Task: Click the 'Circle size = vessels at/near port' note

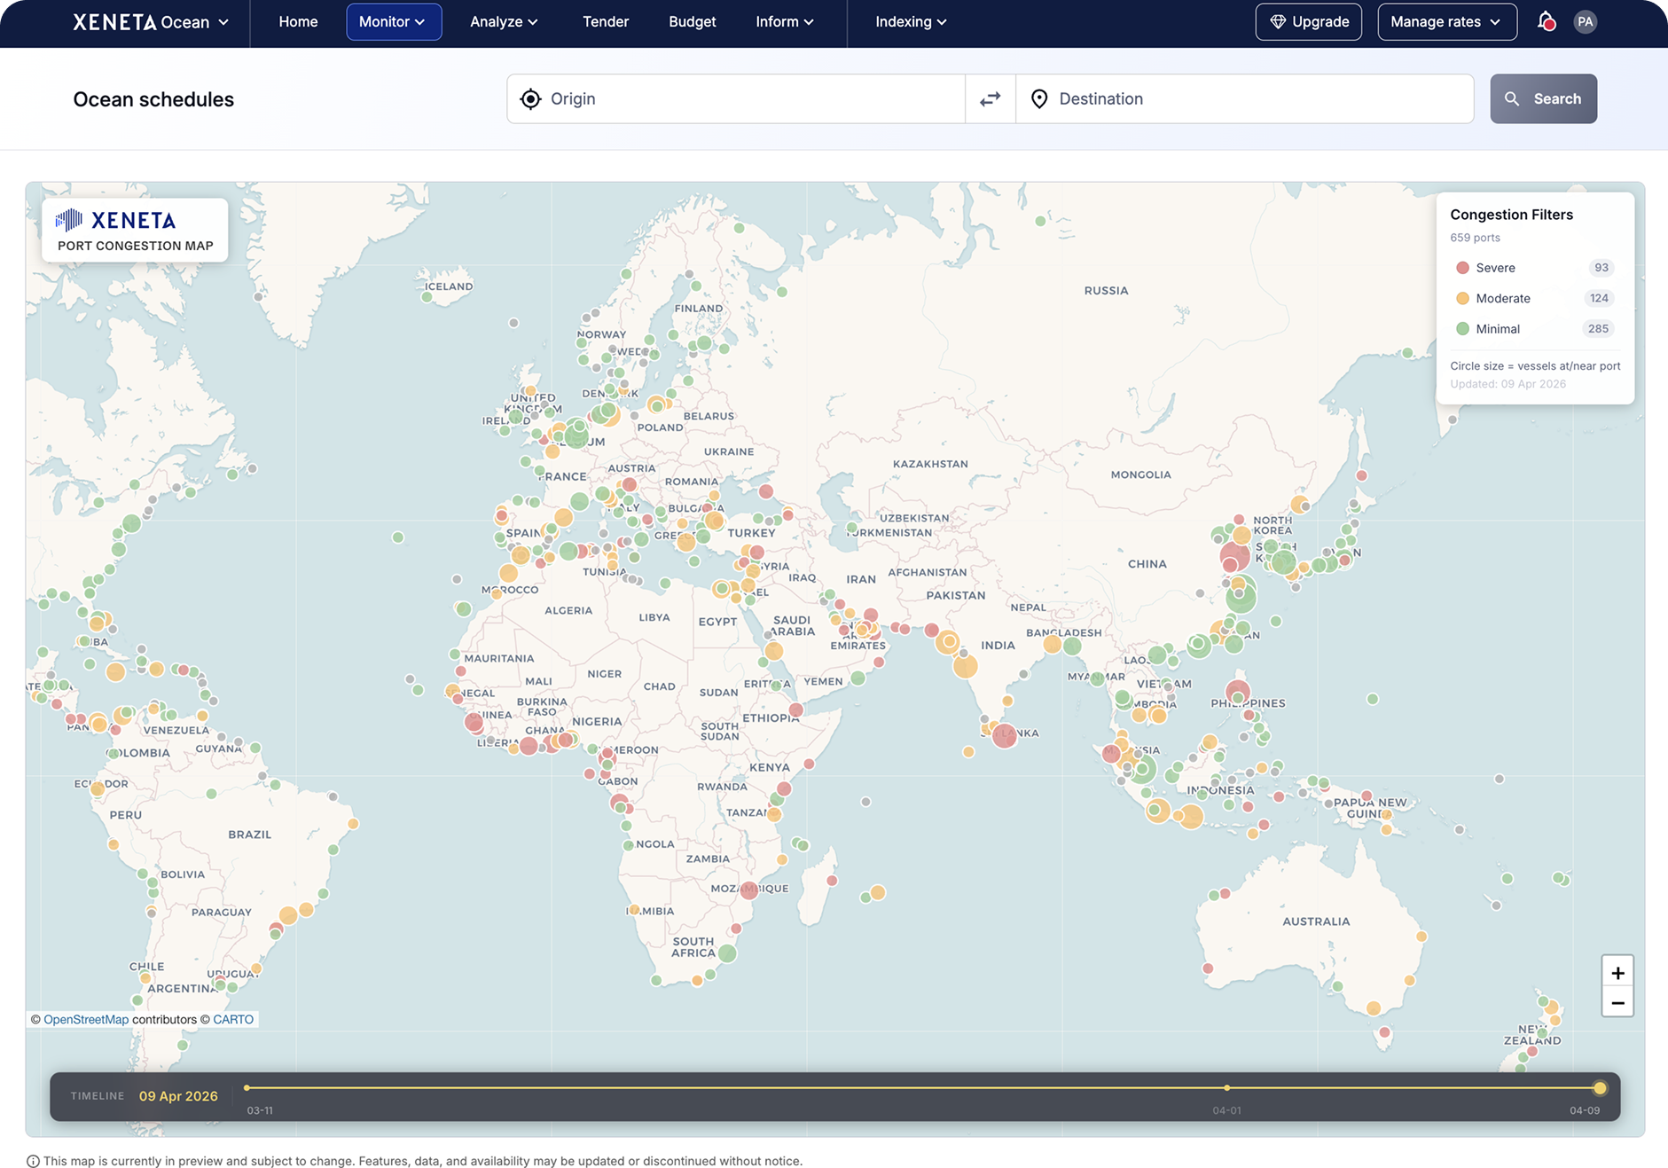Action: (1535, 366)
